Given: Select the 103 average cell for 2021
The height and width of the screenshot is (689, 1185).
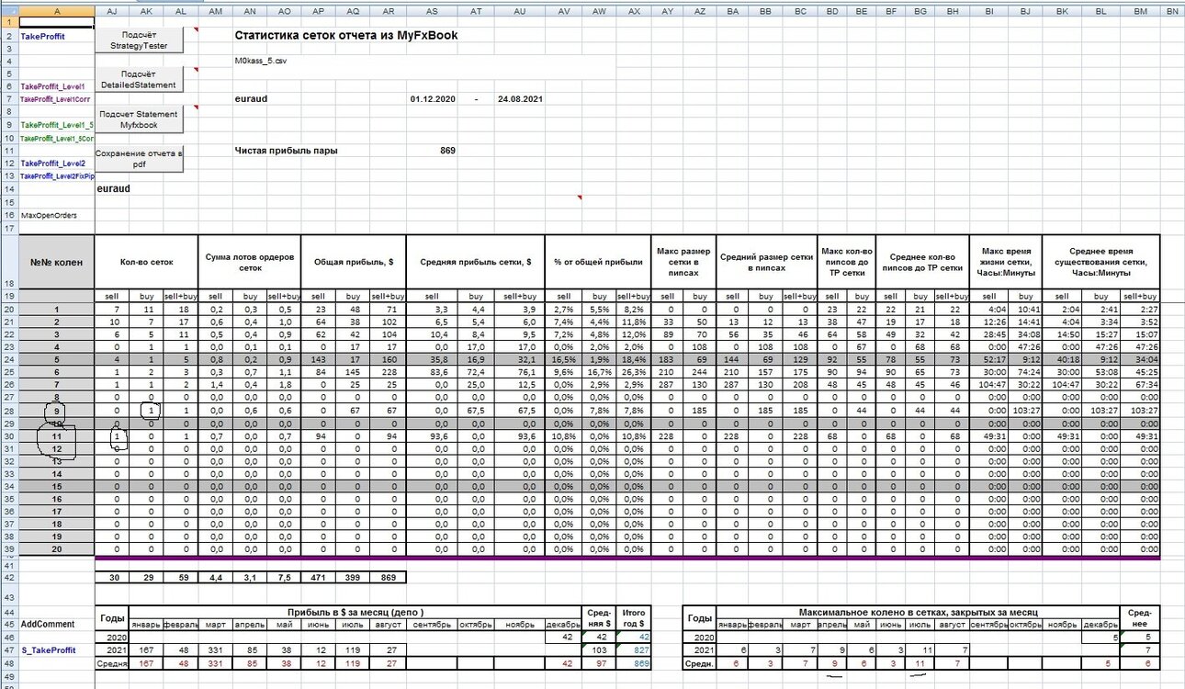Looking at the screenshot, I should click(599, 649).
